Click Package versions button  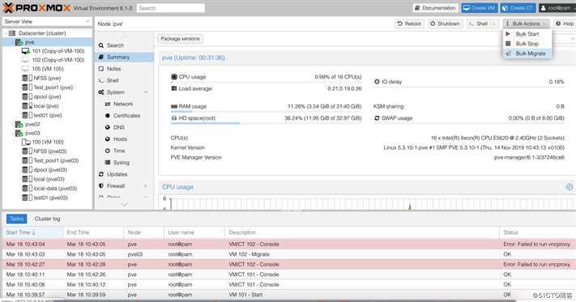(180, 39)
